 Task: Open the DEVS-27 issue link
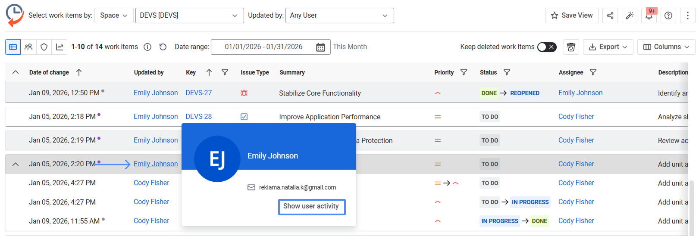198,93
